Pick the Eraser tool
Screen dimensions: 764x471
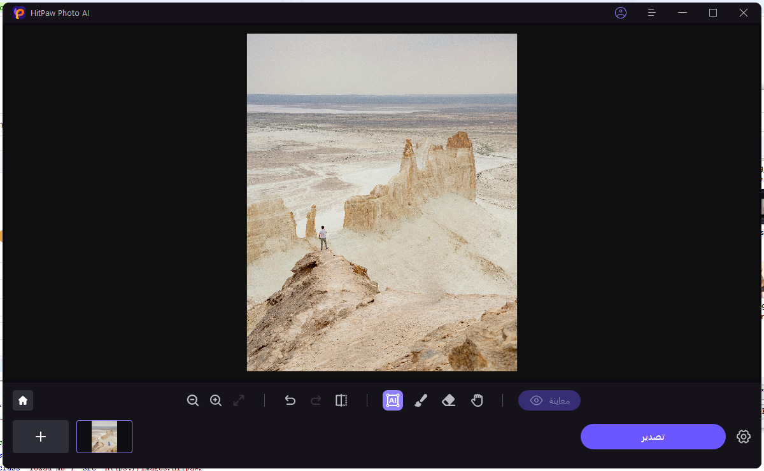449,400
